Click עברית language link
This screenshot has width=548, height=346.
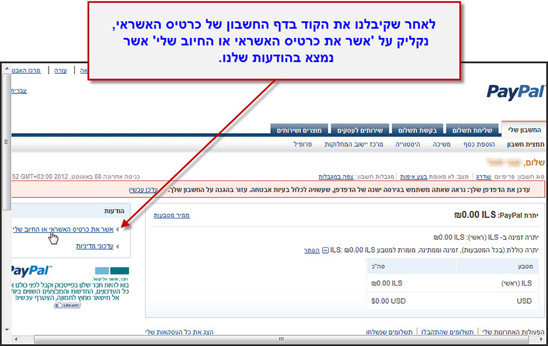point(19,90)
